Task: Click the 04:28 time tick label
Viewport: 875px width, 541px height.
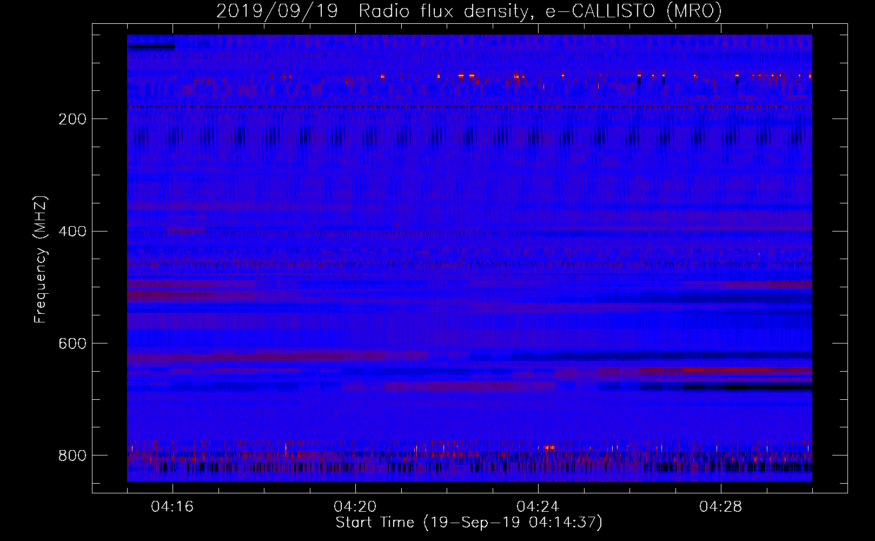Action: [x=721, y=507]
